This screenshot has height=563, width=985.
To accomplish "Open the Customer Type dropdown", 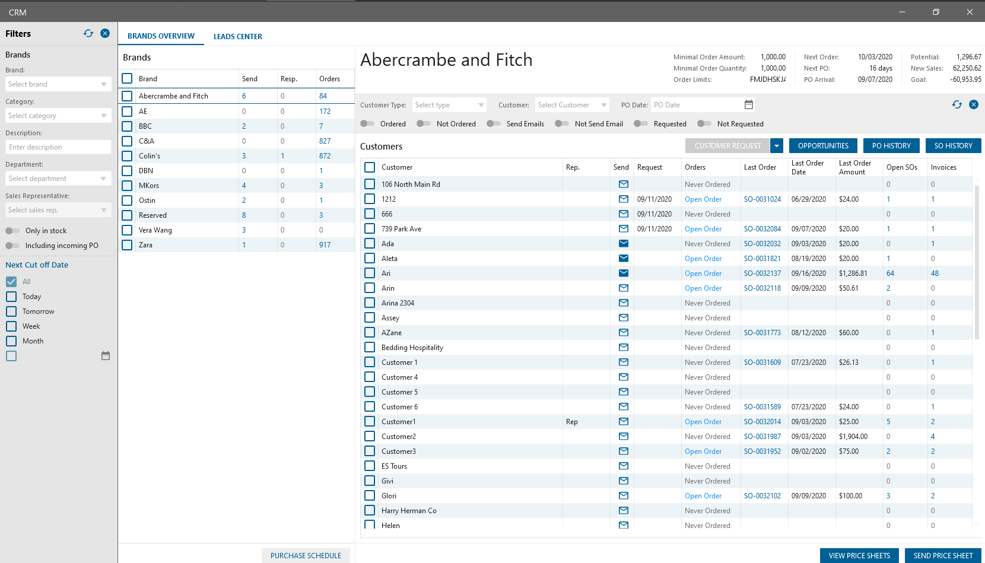I will (x=449, y=105).
